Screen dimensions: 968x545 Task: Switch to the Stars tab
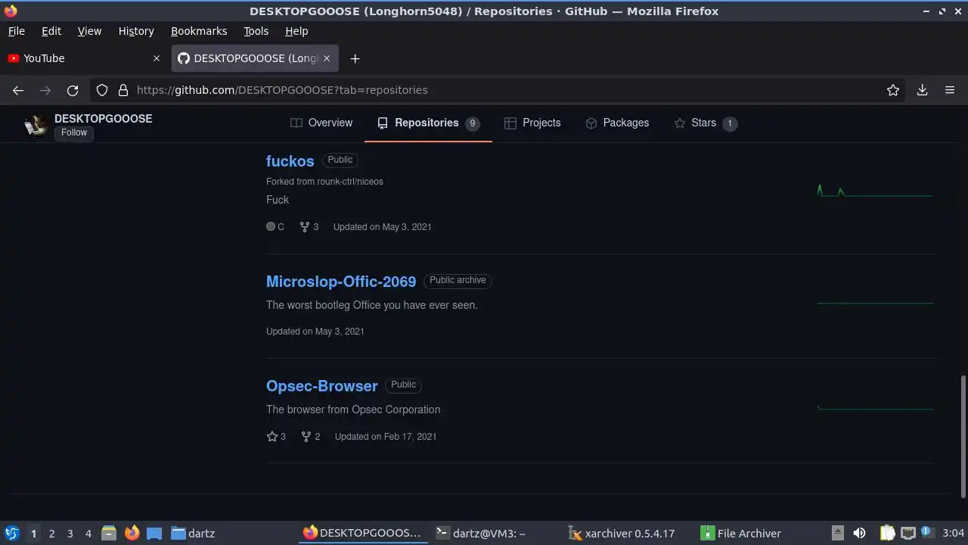(705, 123)
